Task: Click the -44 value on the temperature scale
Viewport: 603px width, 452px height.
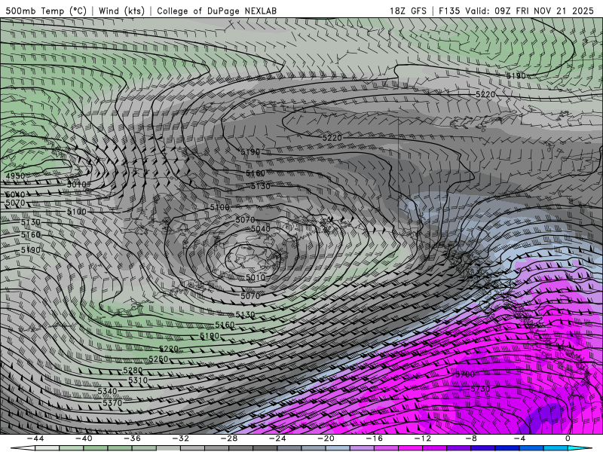Action: [x=35, y=438]
